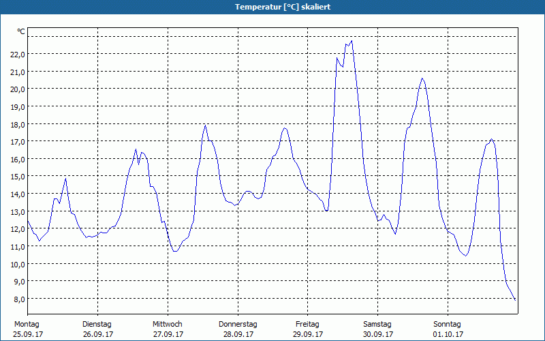The width and height of the screenshot is (545, 341).
Task: Click the Mittwoch day label
Action: (x=168, y=325)
